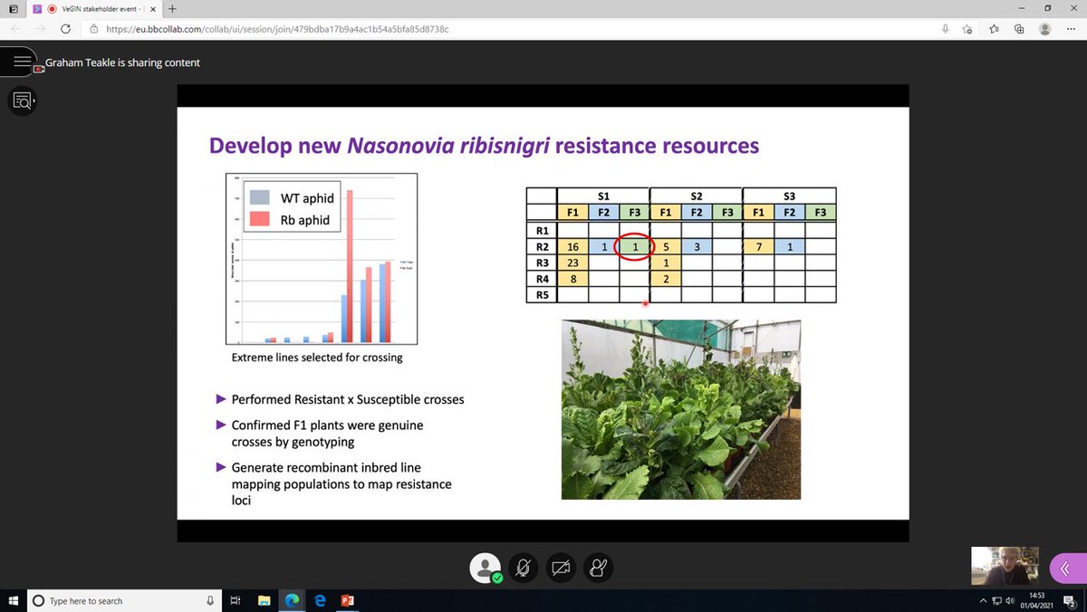Open the purple Collaborate panel arrow
The image size is (1087, 612).
[x=1067, y=569]
